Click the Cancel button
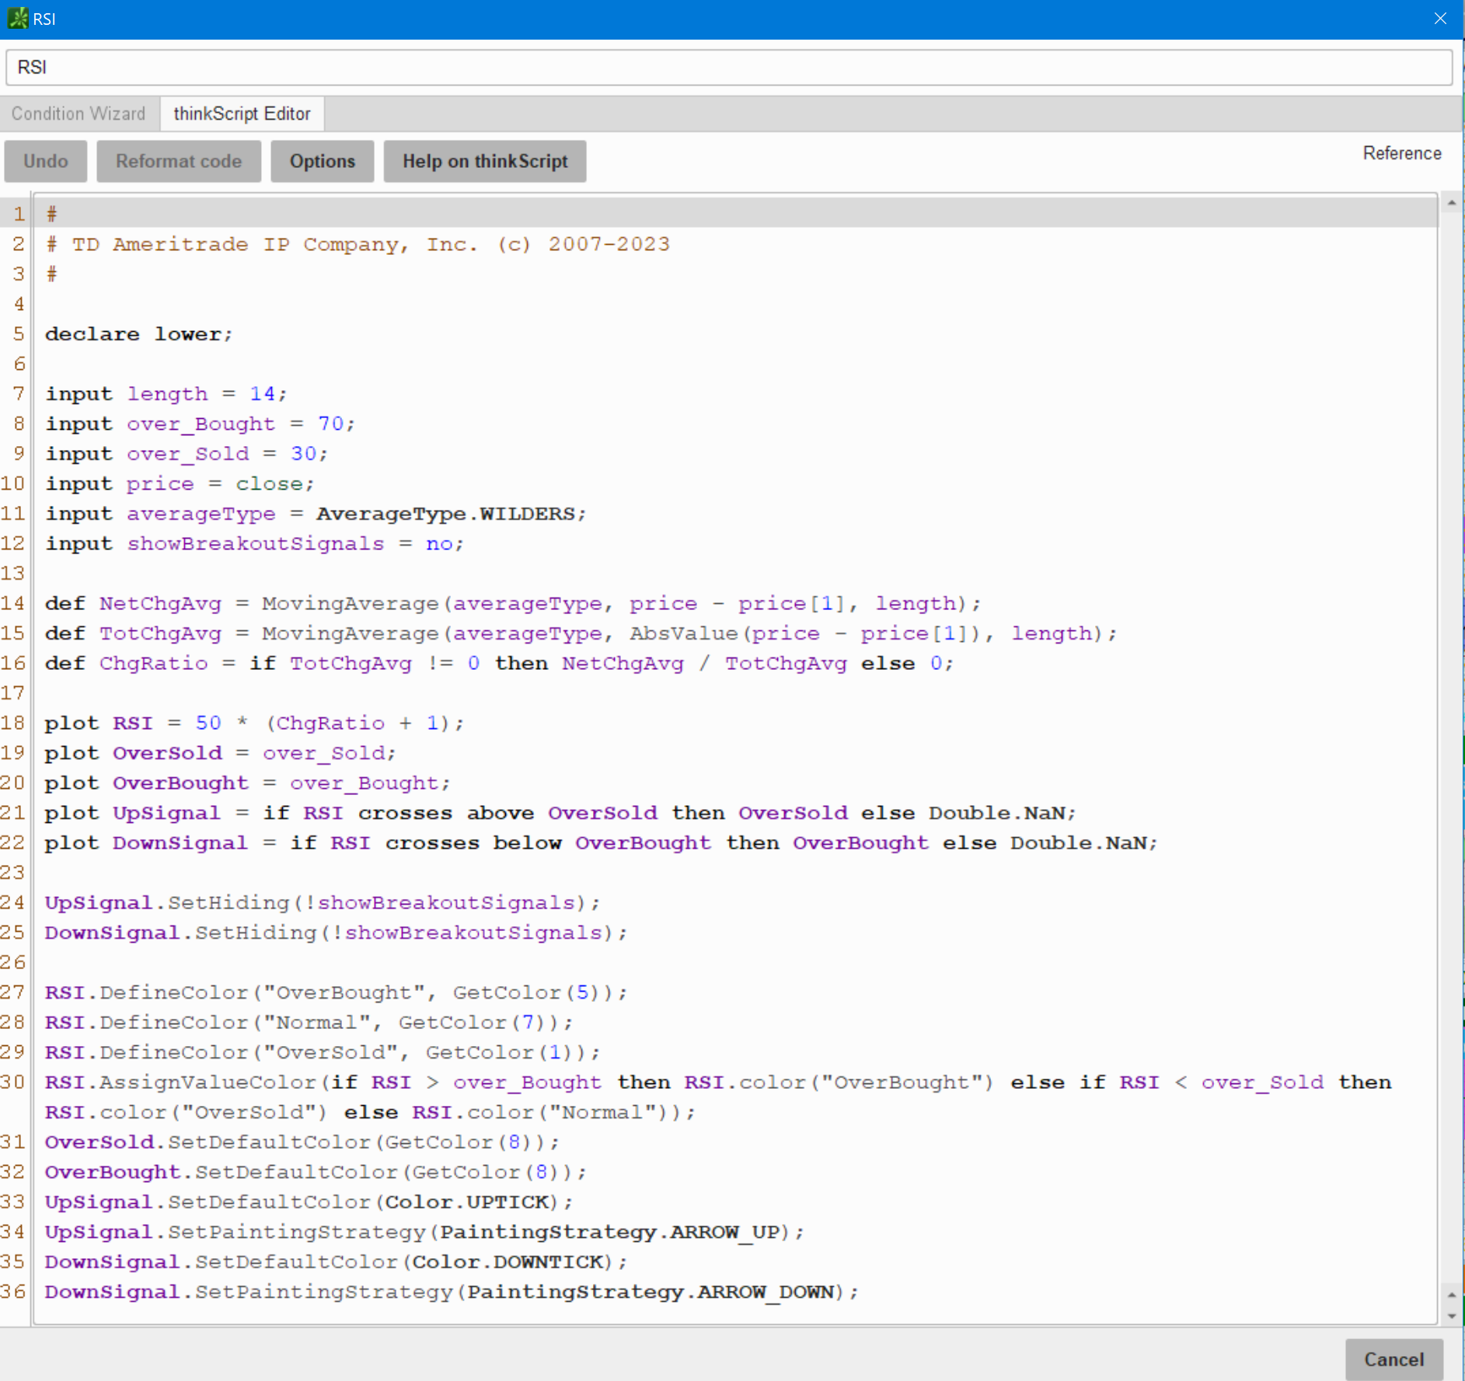The width and height of the screenshot is (1465, 1381). 1394,1359
